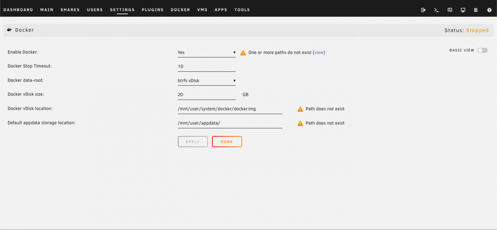Click the Done button

click(227, 142)
